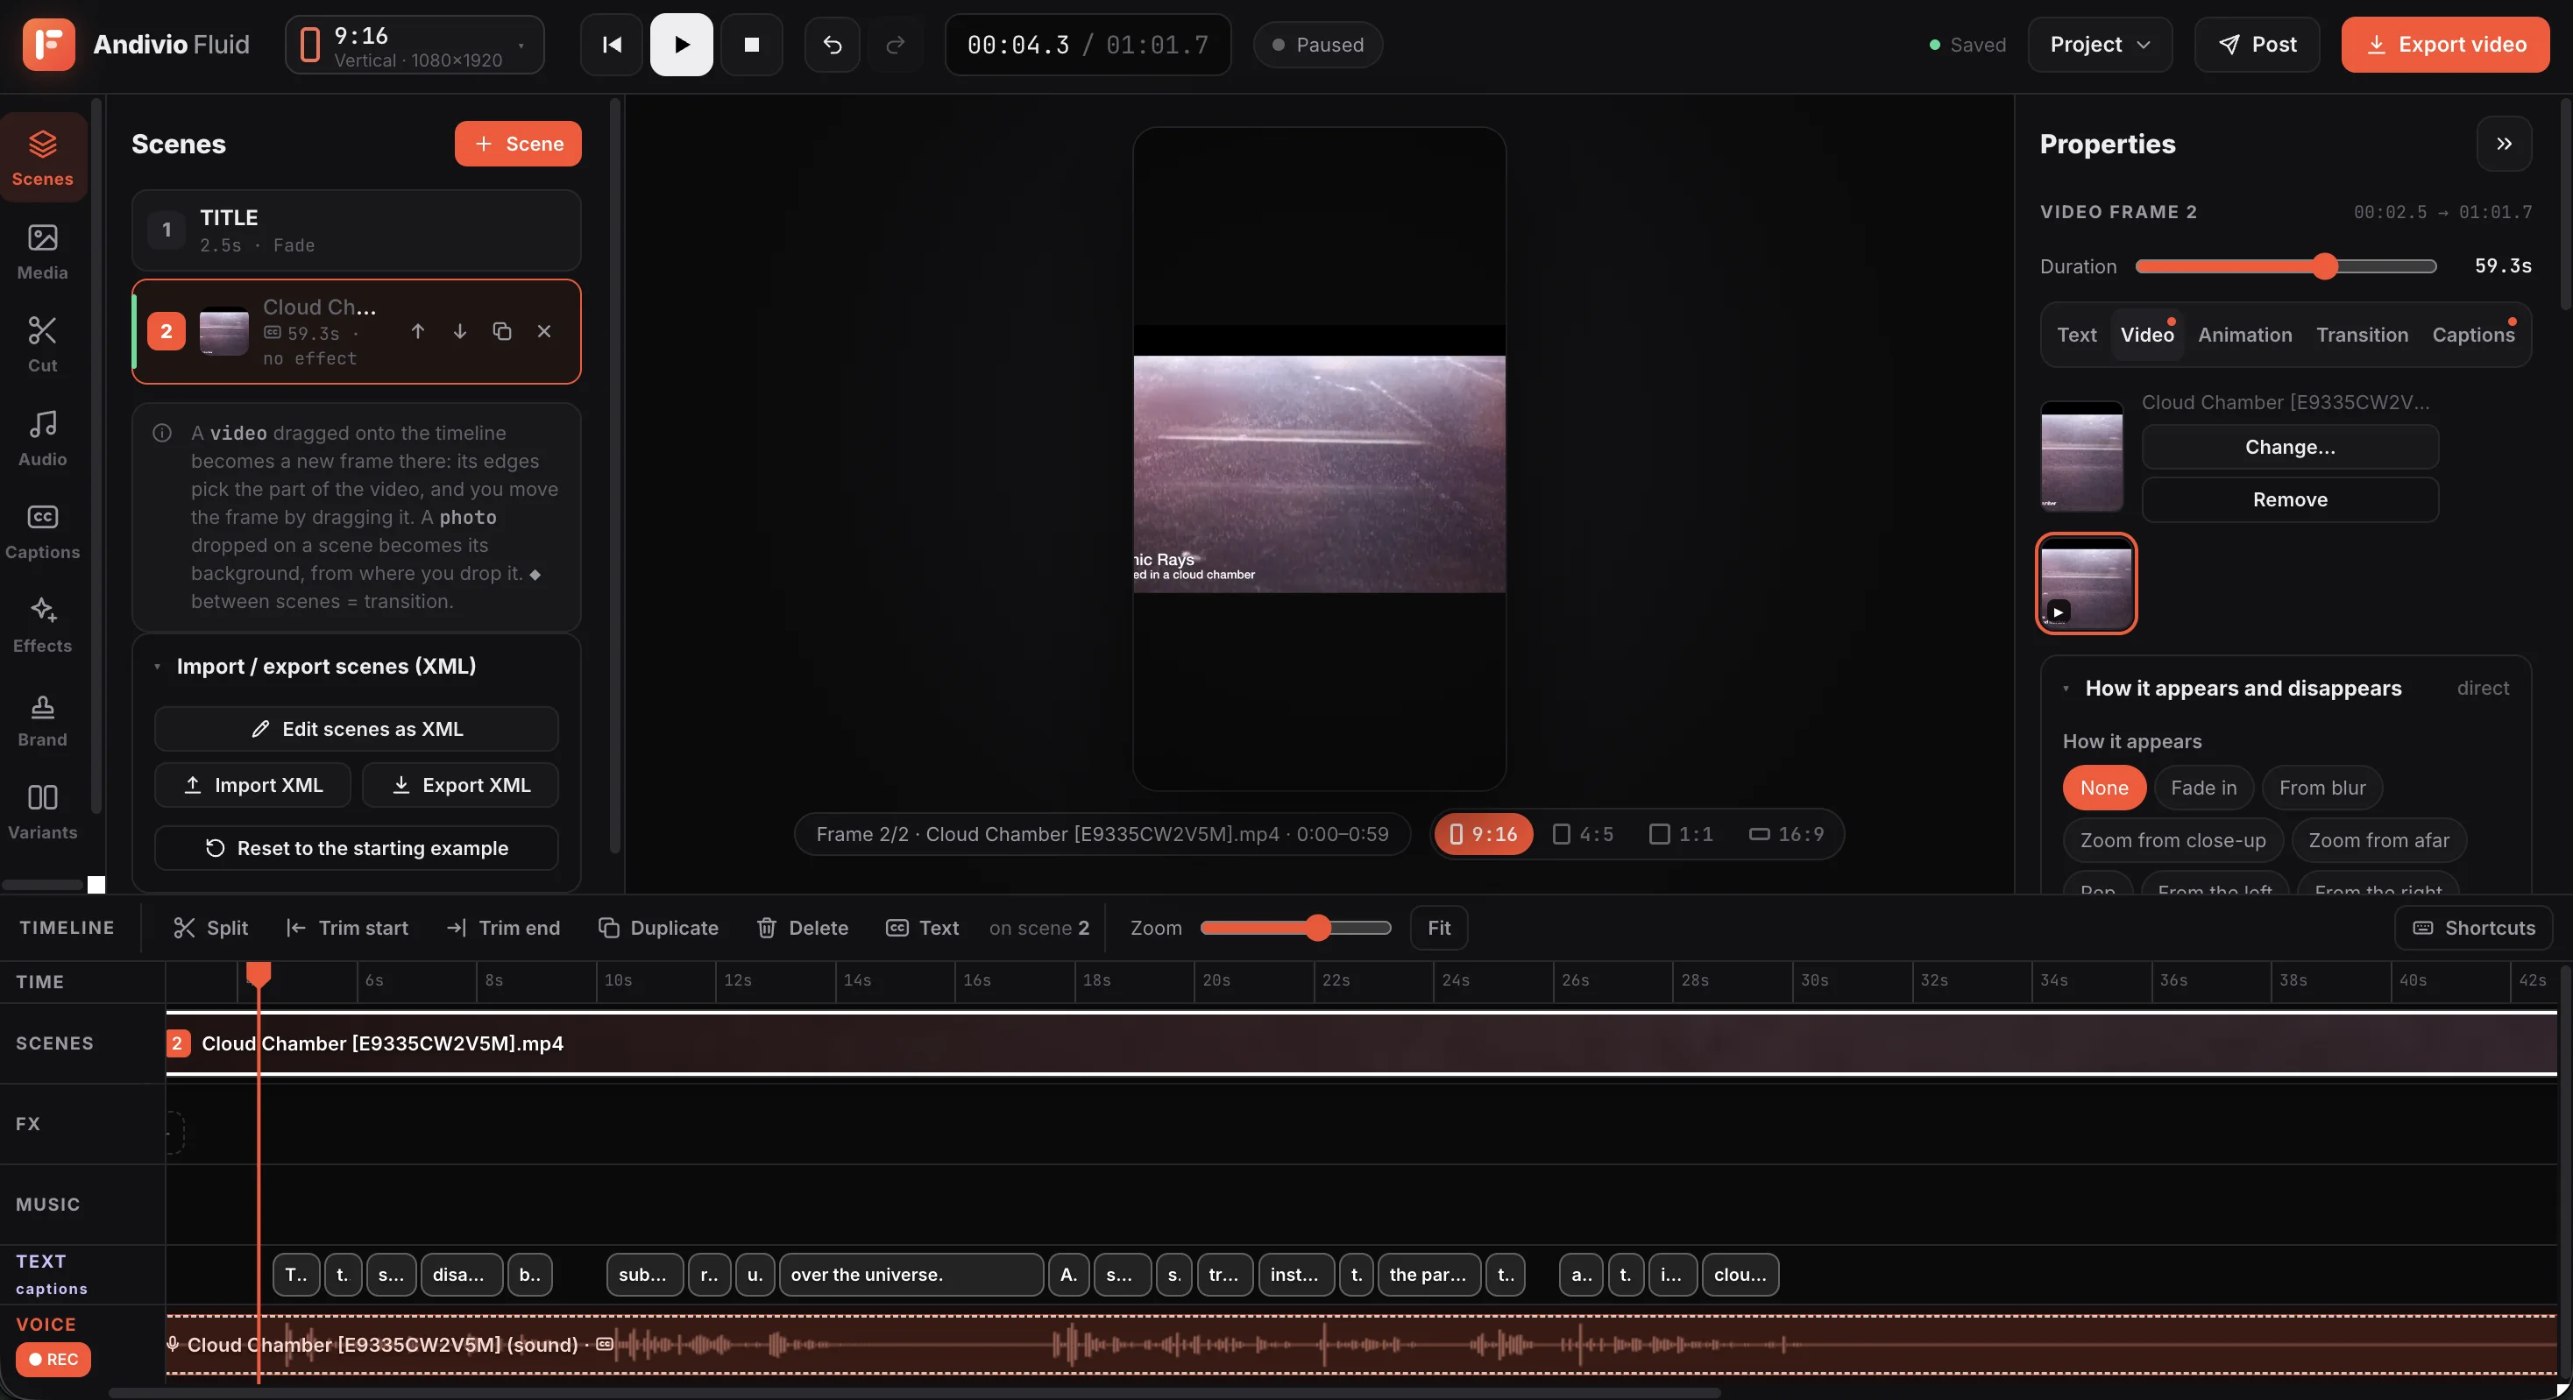Add a new scene with + Scene
Image resolution: width=2573 pixels, height=1400 pixels.
[x=517, y=143]
